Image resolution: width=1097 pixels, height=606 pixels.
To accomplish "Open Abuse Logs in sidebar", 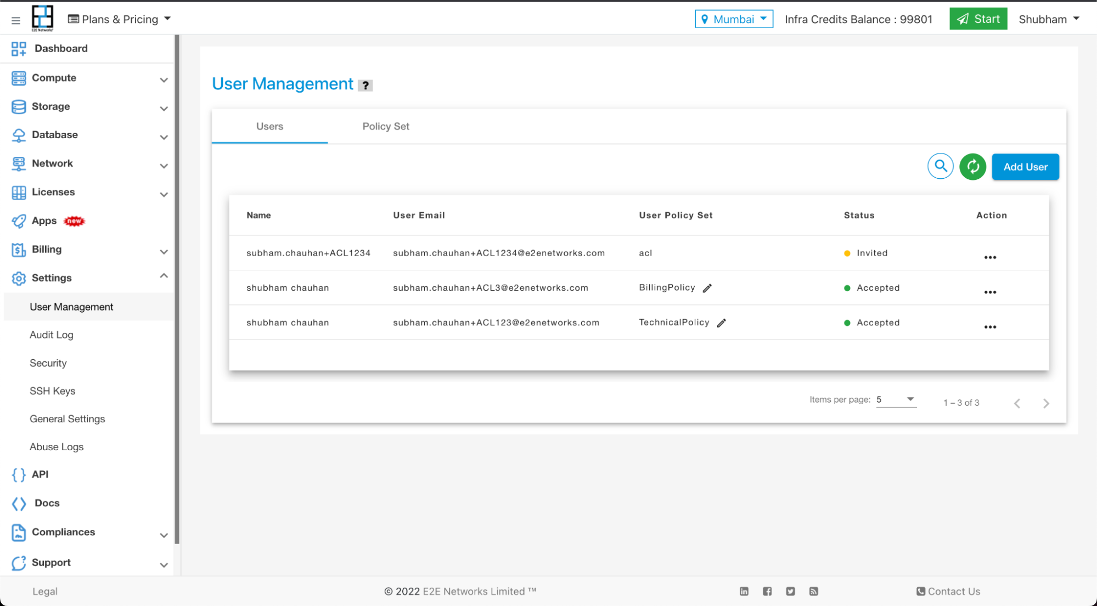I will [x=57, y=447].
